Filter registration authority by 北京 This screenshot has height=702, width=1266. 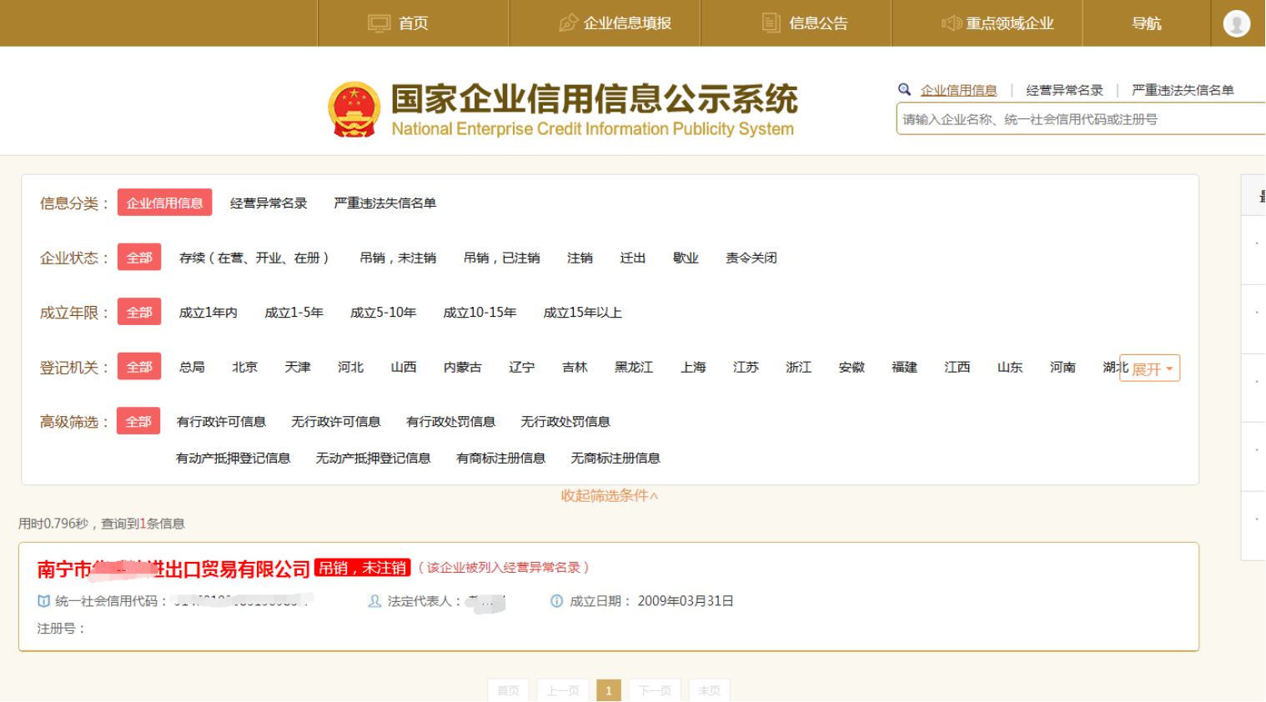click(x=244, y=367)
